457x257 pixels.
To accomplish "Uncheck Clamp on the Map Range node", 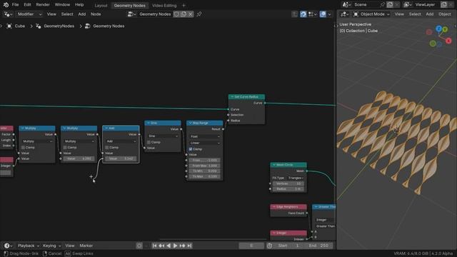I will coord(191,149).
